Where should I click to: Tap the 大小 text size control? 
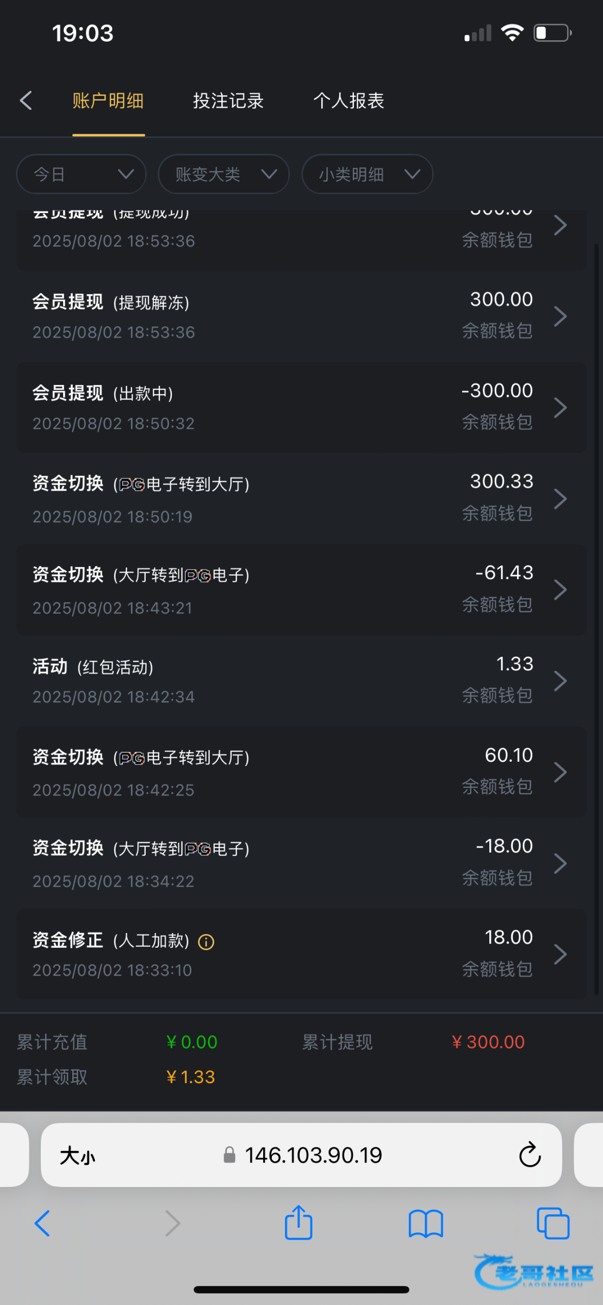(x=77, y=1155)
